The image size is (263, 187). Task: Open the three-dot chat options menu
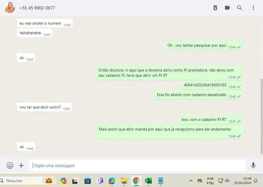point(253,8)
